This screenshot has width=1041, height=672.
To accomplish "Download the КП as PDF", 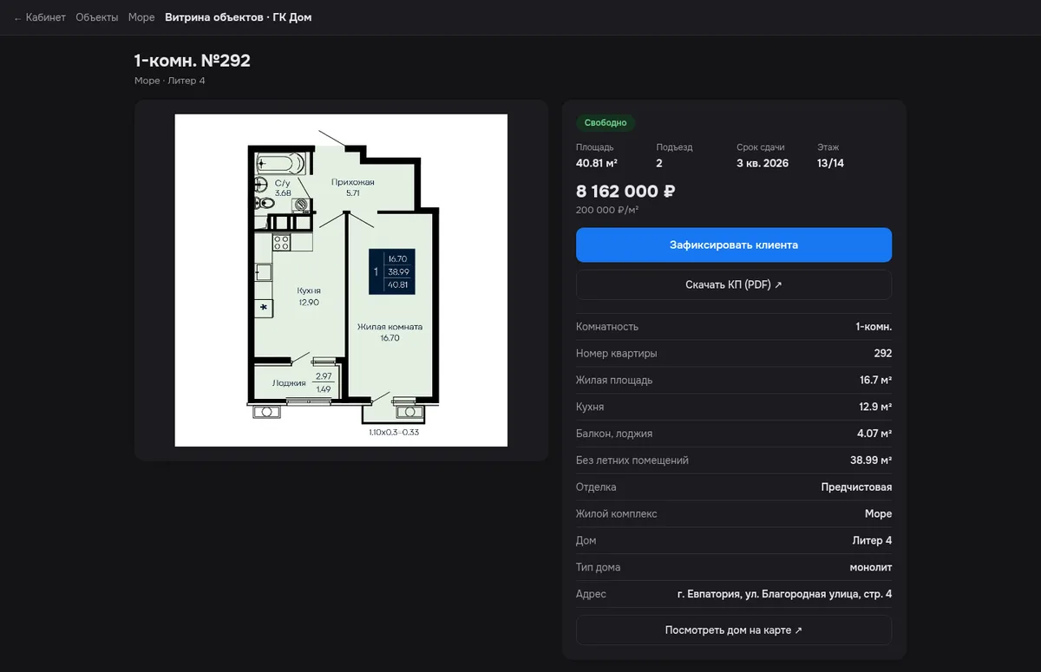I will pyautogui.click(x=734, y=284).
